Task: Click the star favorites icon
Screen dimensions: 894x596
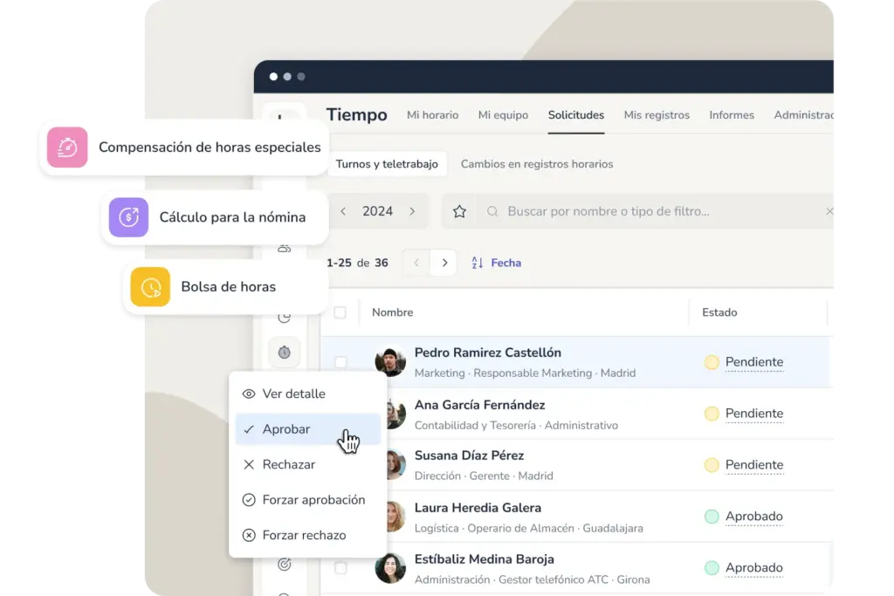Action: pyautogui.click(x=459, y=211)
